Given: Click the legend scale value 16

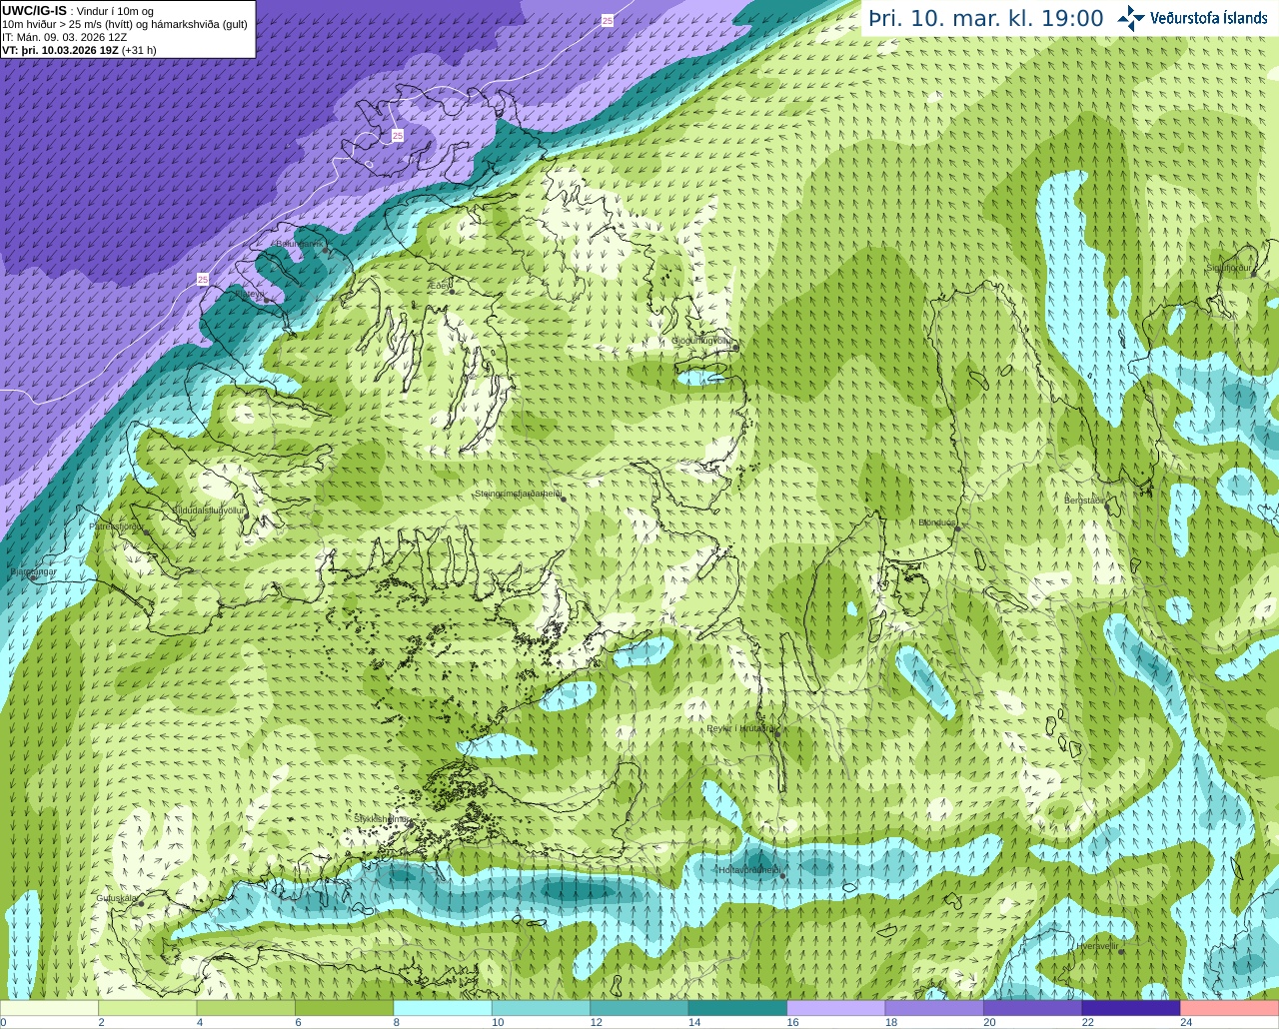Looking at the screenshot, I should (x=792, y=1022).
